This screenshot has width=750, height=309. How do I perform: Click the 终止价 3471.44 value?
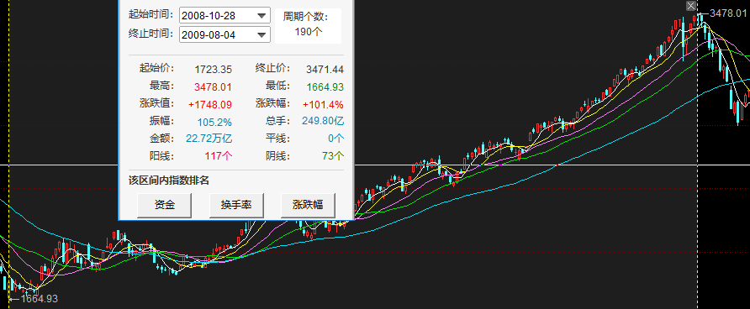[325, 69]
